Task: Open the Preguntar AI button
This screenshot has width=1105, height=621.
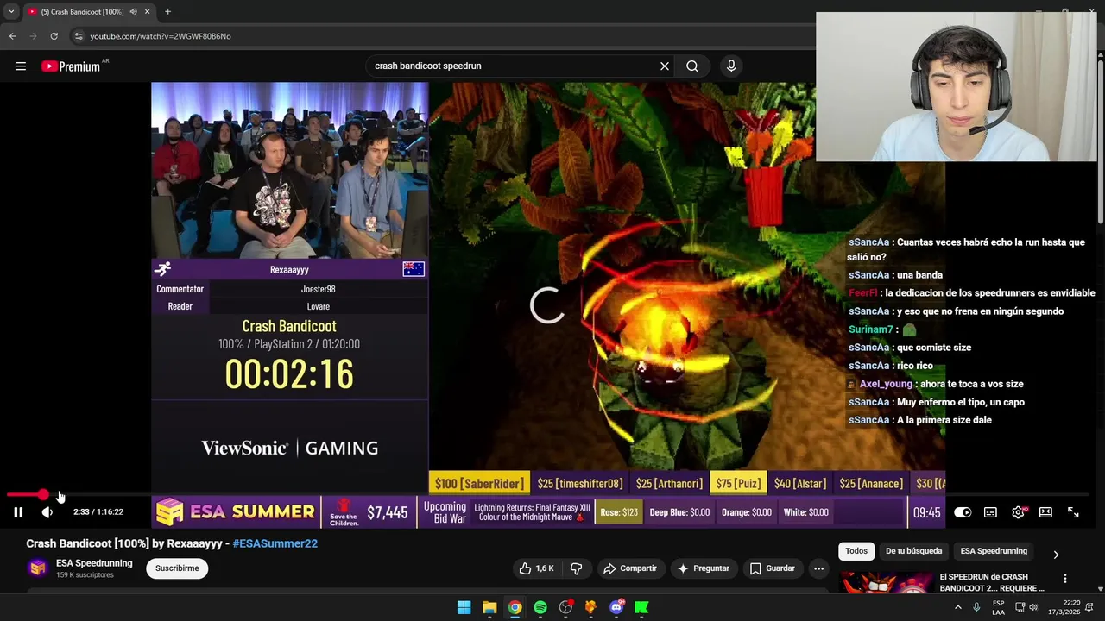Action: [704, 568]
